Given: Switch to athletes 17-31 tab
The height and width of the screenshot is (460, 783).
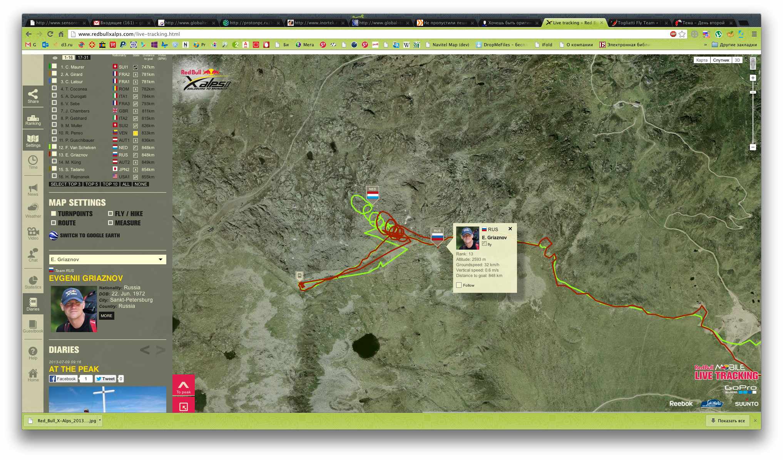Looking at the screenshot, I should coord(83,57).
